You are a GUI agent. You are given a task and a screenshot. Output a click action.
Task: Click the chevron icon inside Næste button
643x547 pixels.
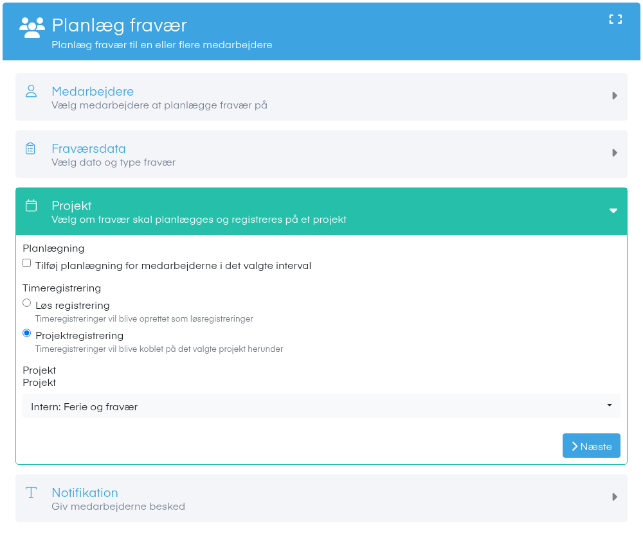pos(574,446)
